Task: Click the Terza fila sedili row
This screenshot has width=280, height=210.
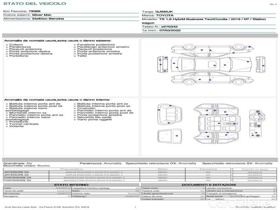Action: tap(37, 191)
